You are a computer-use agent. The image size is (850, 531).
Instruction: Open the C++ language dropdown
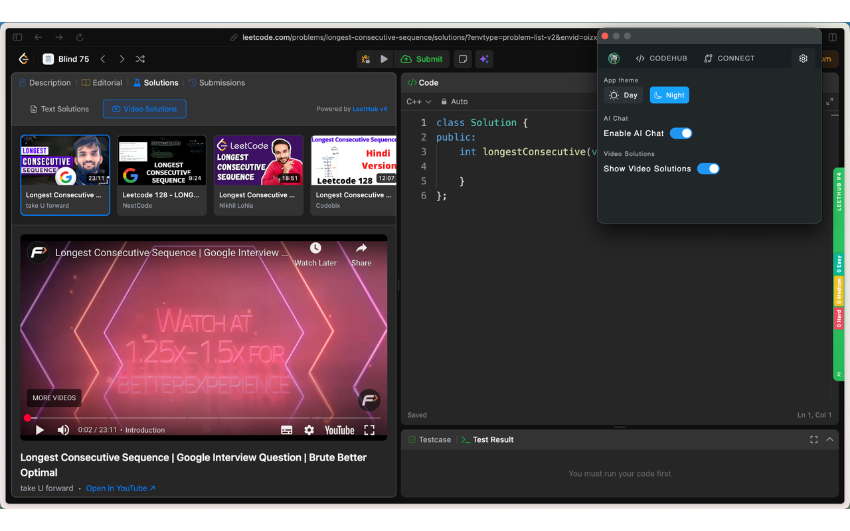pos(418,102)
